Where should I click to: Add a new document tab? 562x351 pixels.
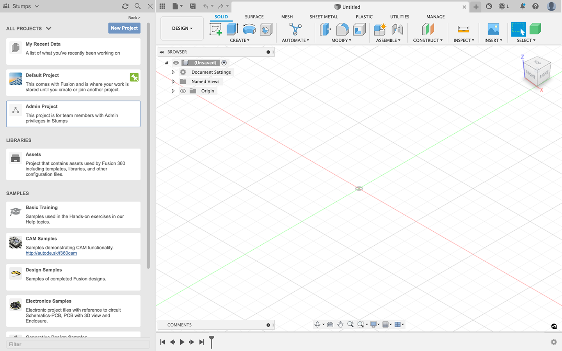476,7
